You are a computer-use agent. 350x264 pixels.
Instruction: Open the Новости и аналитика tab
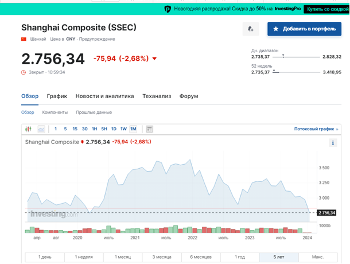[104, 96]
